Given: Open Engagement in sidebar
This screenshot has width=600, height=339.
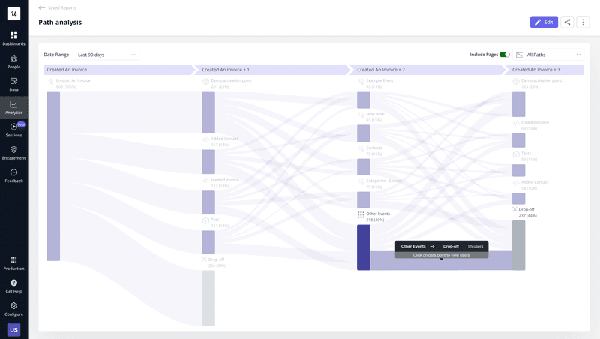Looking at the screenshot, I should click(13, 153).
